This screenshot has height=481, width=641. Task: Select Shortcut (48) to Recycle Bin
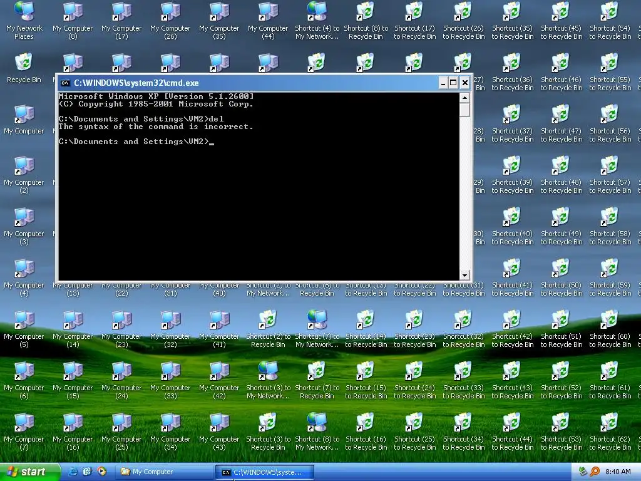click(562, 175)
